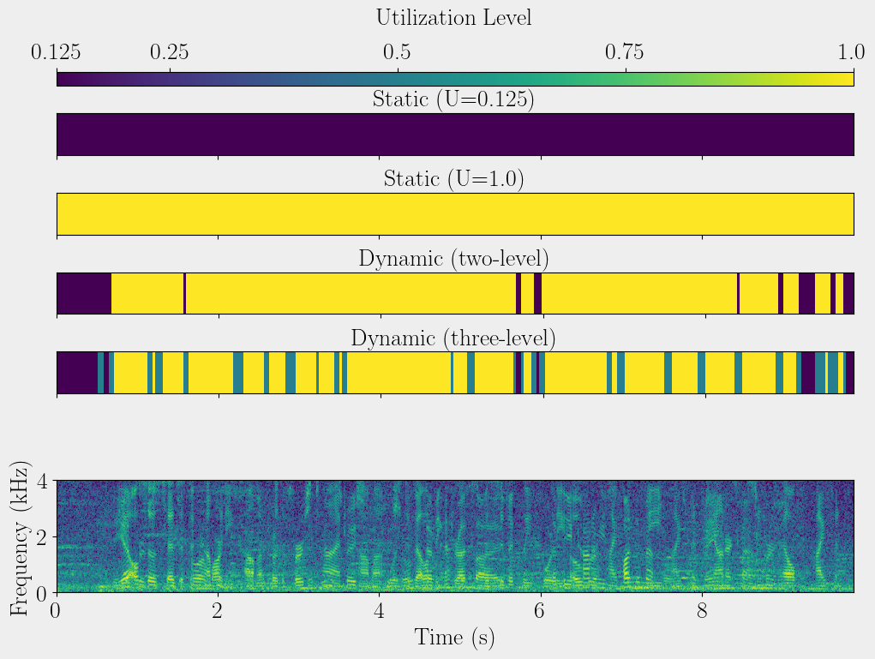Pick the 0.75 colorbar tick label

[625, 53]
